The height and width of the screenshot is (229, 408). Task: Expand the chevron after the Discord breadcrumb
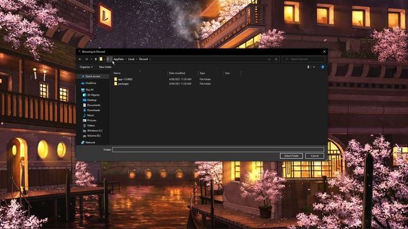(x=150, y=59)
